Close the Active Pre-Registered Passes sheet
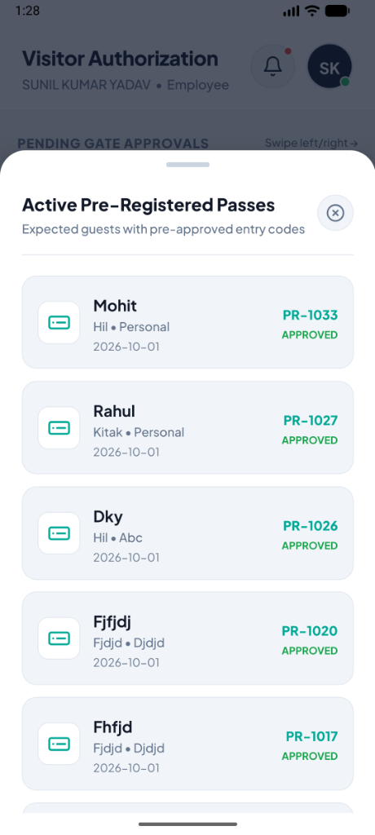Screen dimensions: 375x835 335,213
